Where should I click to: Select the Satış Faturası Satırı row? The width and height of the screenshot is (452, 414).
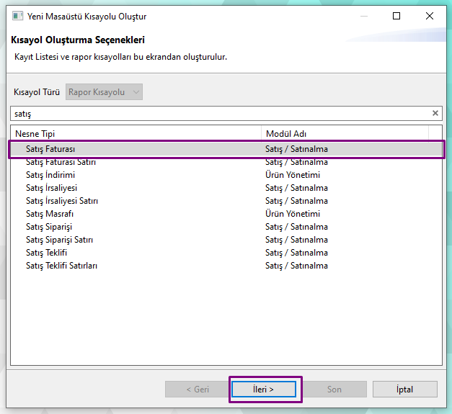[x=61, y=162]
